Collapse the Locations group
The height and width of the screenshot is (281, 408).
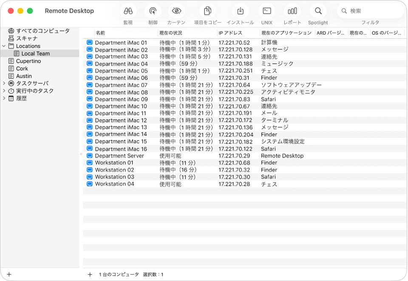[x=3, y=46]
